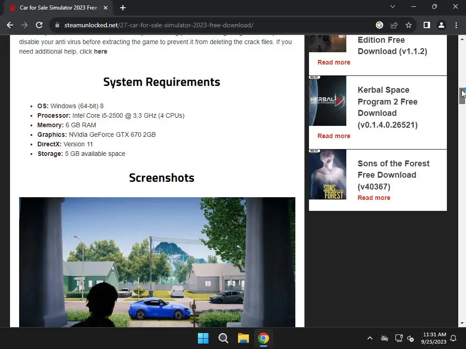Open the notifications bell icon
Image resolution: width=466 pixels, height=349 pixels.
(x=454, y=338)
